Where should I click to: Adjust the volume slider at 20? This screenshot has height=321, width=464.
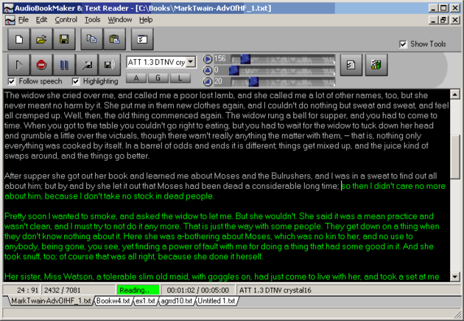(x=253, y=81)
